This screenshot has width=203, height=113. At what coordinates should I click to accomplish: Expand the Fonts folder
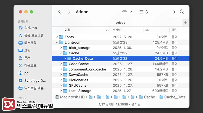point(57,37)
